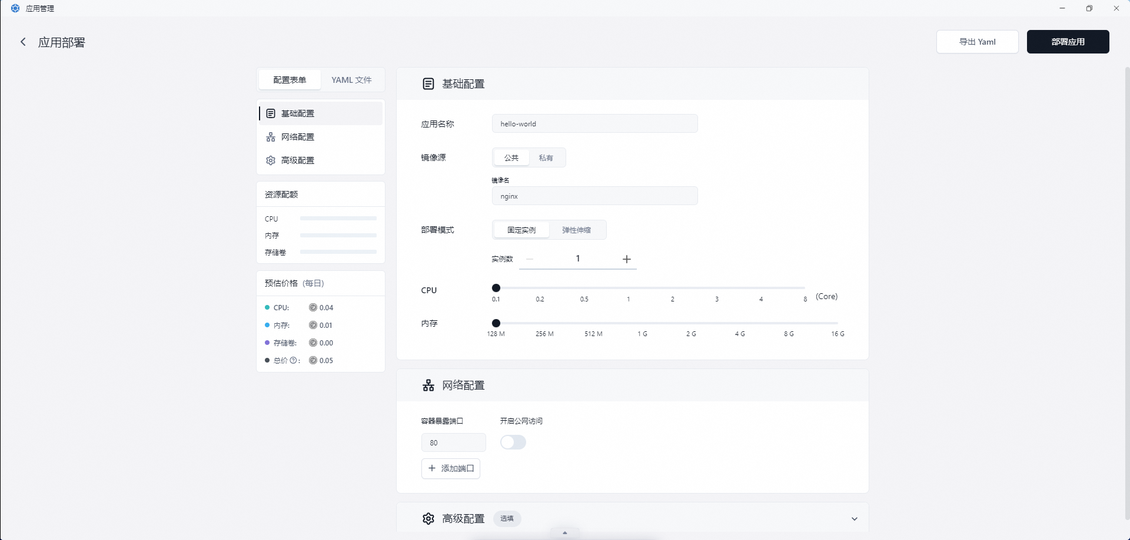
Task: Click the 存储卷 quota progress bar
Action: tap(338, 252)
